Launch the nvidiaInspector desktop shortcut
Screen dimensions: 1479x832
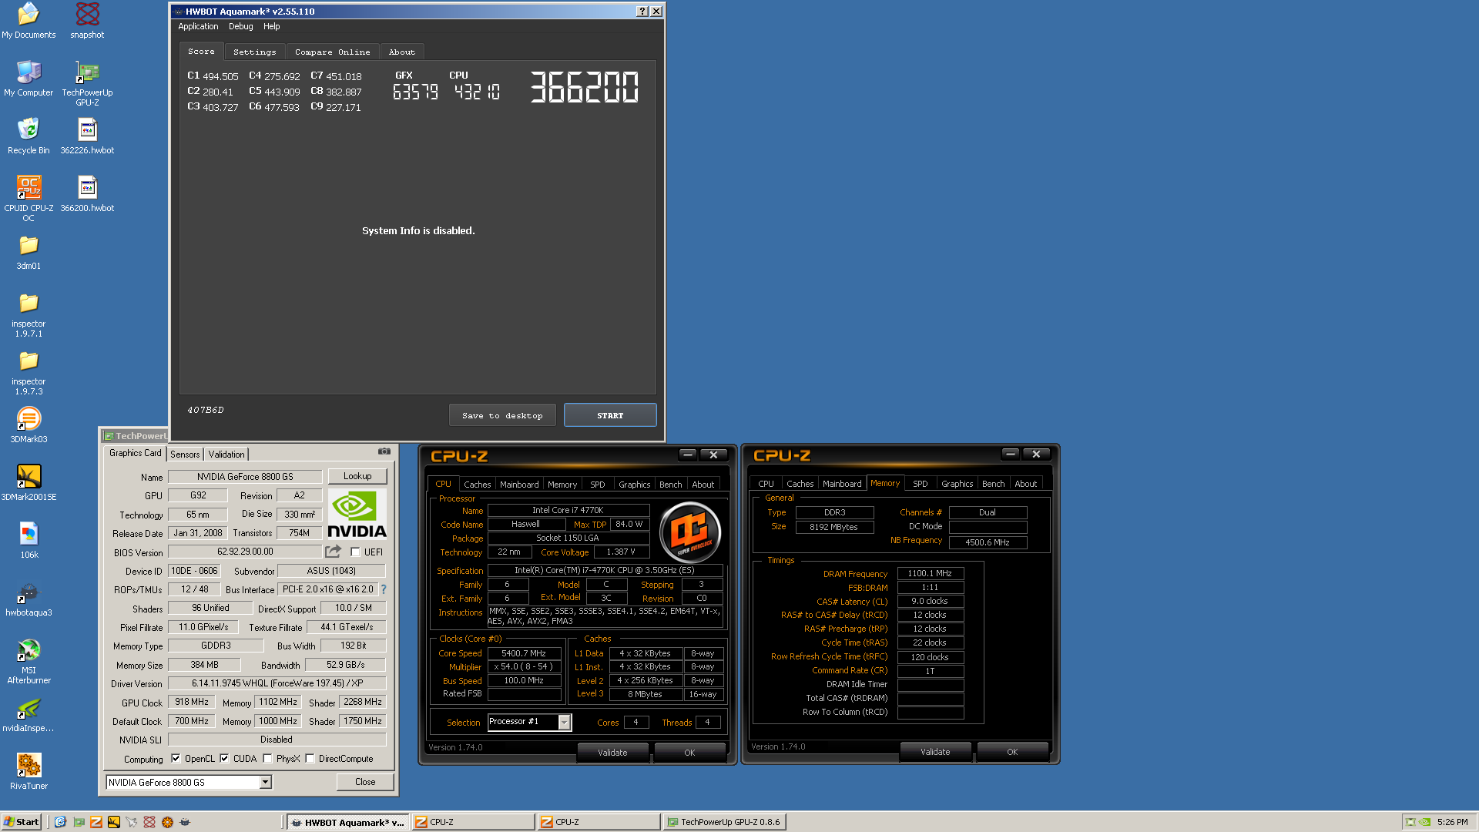pos(29,707)
